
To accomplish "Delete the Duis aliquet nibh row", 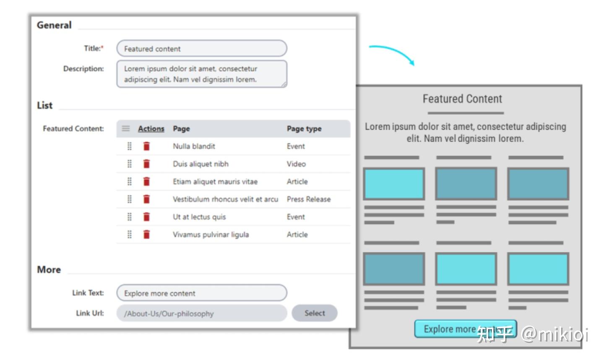I will click(x=146, y=164).
